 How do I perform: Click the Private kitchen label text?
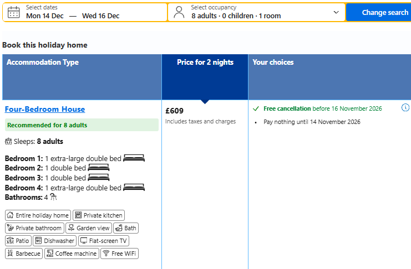point(103,215)
